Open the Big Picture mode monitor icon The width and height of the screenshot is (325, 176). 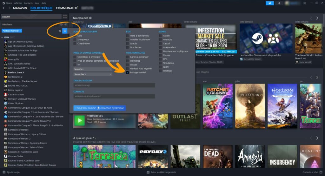(x=305, y=3)
